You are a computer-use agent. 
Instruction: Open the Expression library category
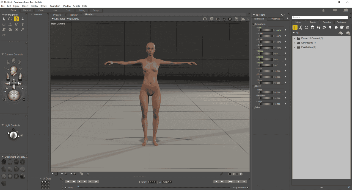point(306,27)
